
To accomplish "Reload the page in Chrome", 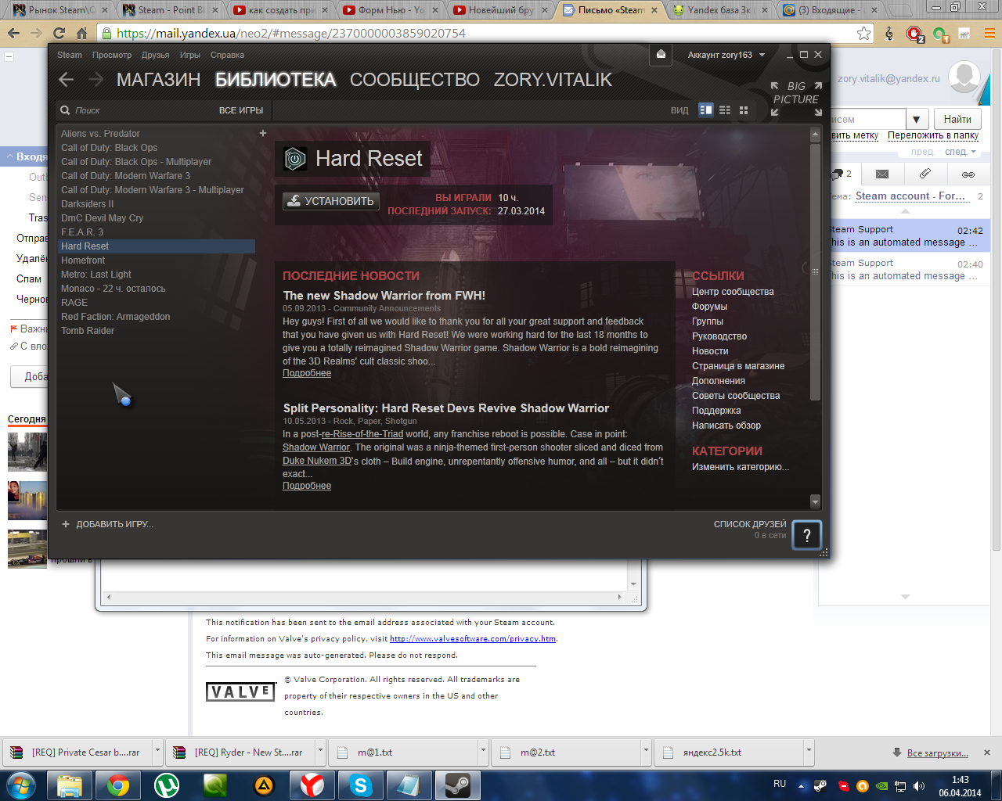I will pyautogui.click(x=59, y=33).
